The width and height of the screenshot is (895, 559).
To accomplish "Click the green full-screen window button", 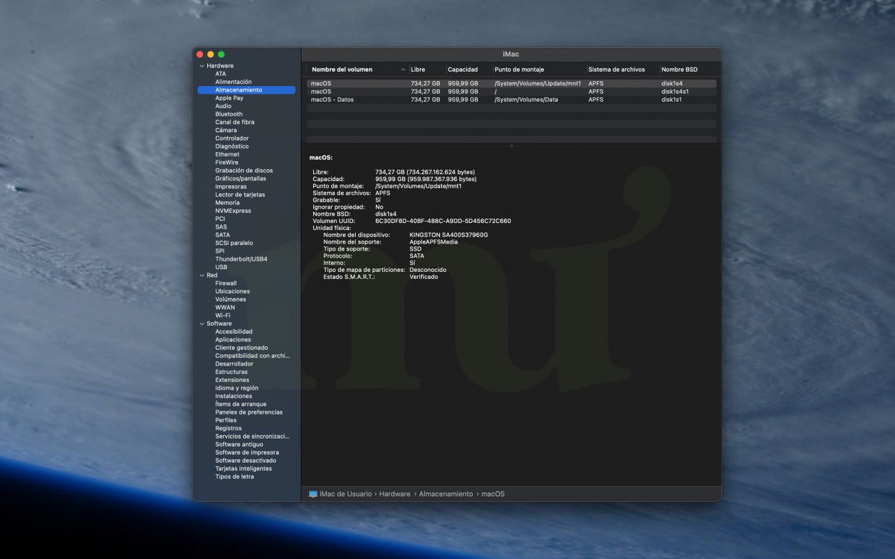I will pyautogui.click(x=221, y=54).
